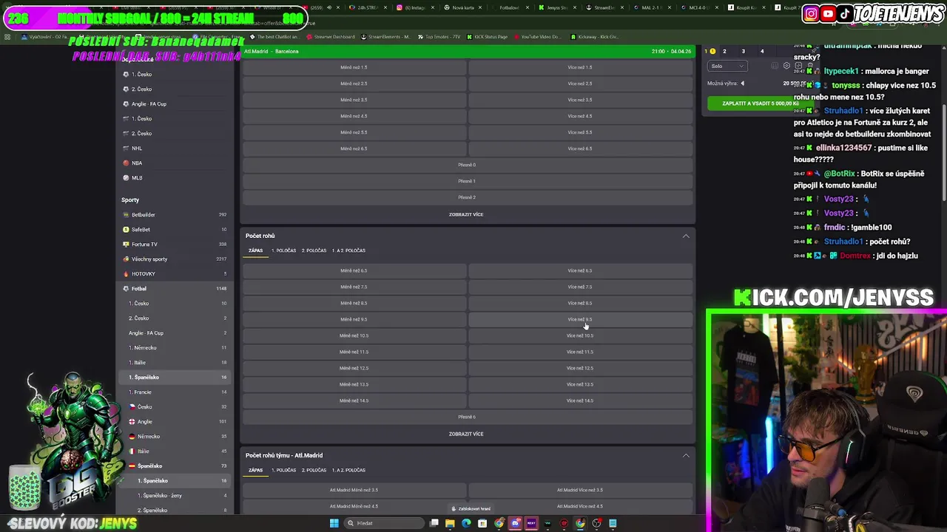This screenshot has height=532, width=947.
Task: Open the bet slip settings gear
Action: coord(786,66)
